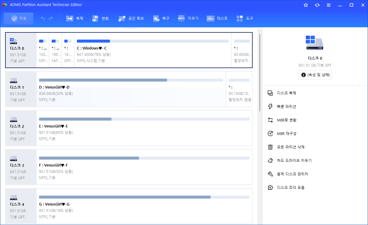Select the 디스크 3 disk header
This screenshot has width=368, height=225.
pyautogui.click(x=21, y=167)
